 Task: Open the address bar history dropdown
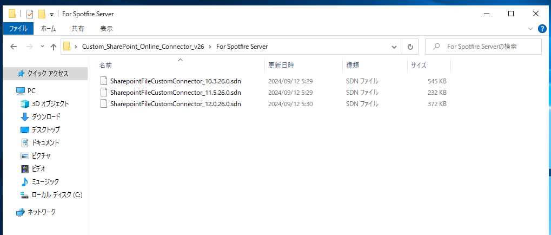coord(394,47)
